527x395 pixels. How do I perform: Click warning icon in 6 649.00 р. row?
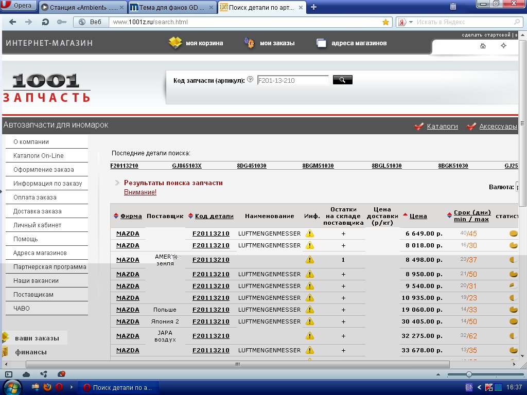point(310,234)
